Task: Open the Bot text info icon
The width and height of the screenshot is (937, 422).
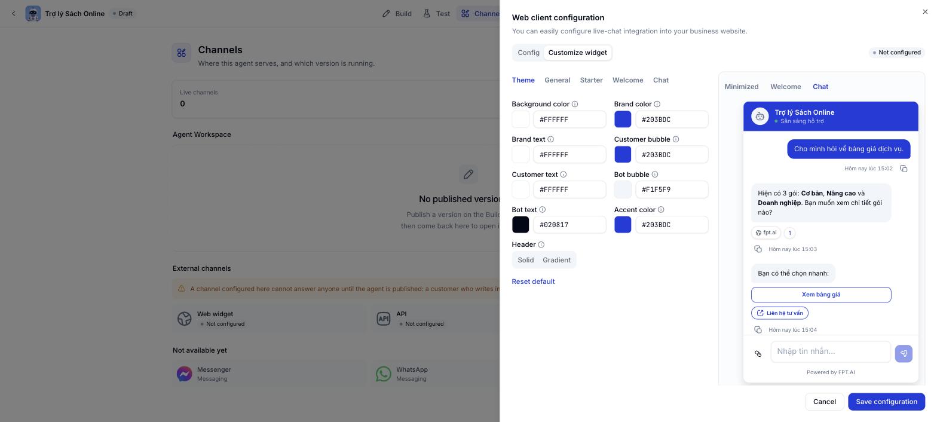Action: pos(543,210)
